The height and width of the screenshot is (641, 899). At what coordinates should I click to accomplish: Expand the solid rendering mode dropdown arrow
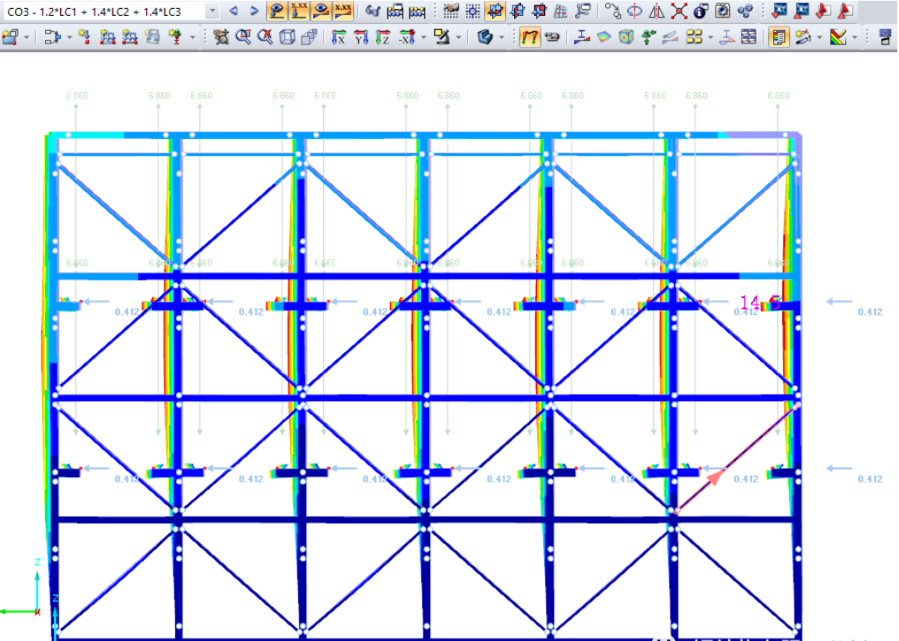(501, 37)
